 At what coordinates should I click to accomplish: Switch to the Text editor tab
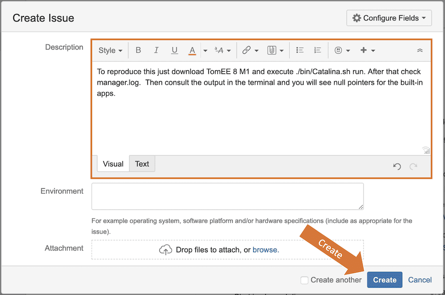tap(142, 164)
